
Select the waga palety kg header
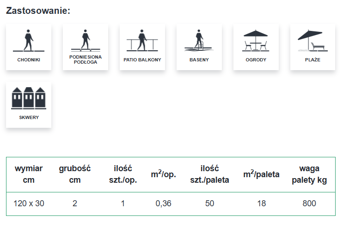[x=309, y=174]
